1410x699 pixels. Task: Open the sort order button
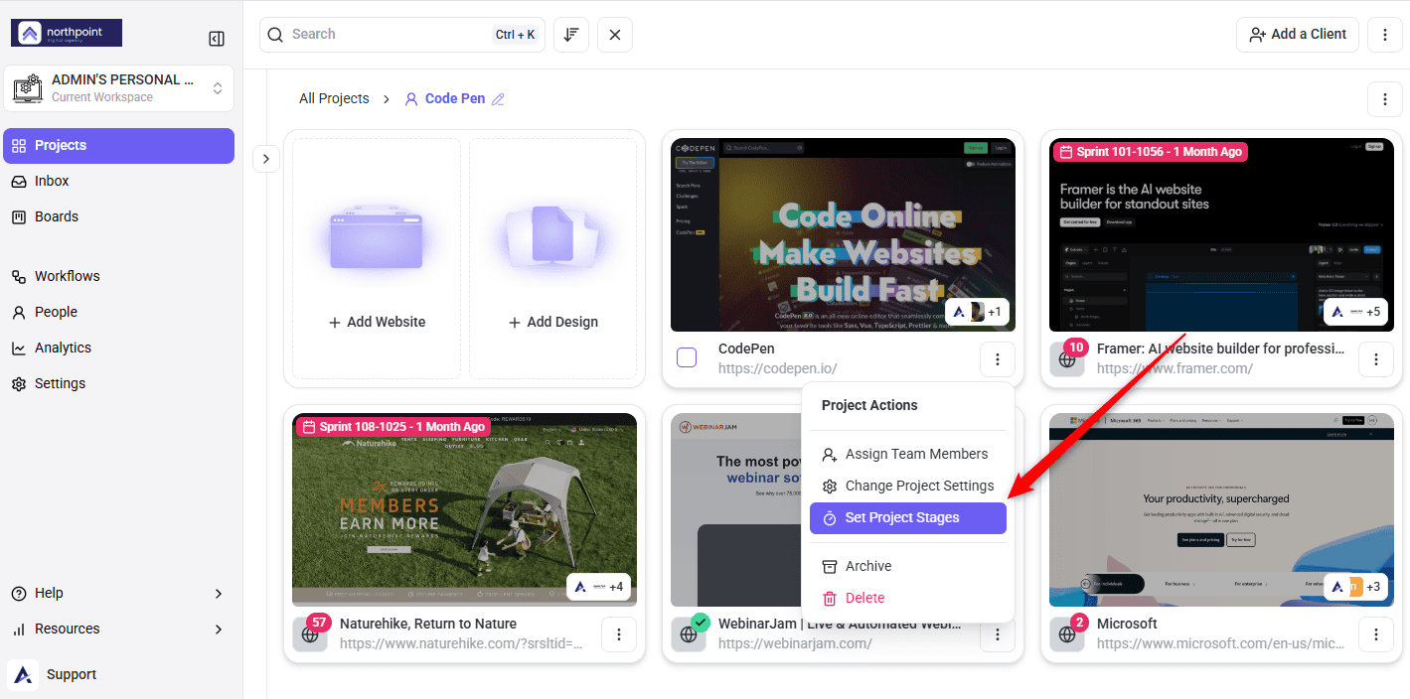(571, 34)
